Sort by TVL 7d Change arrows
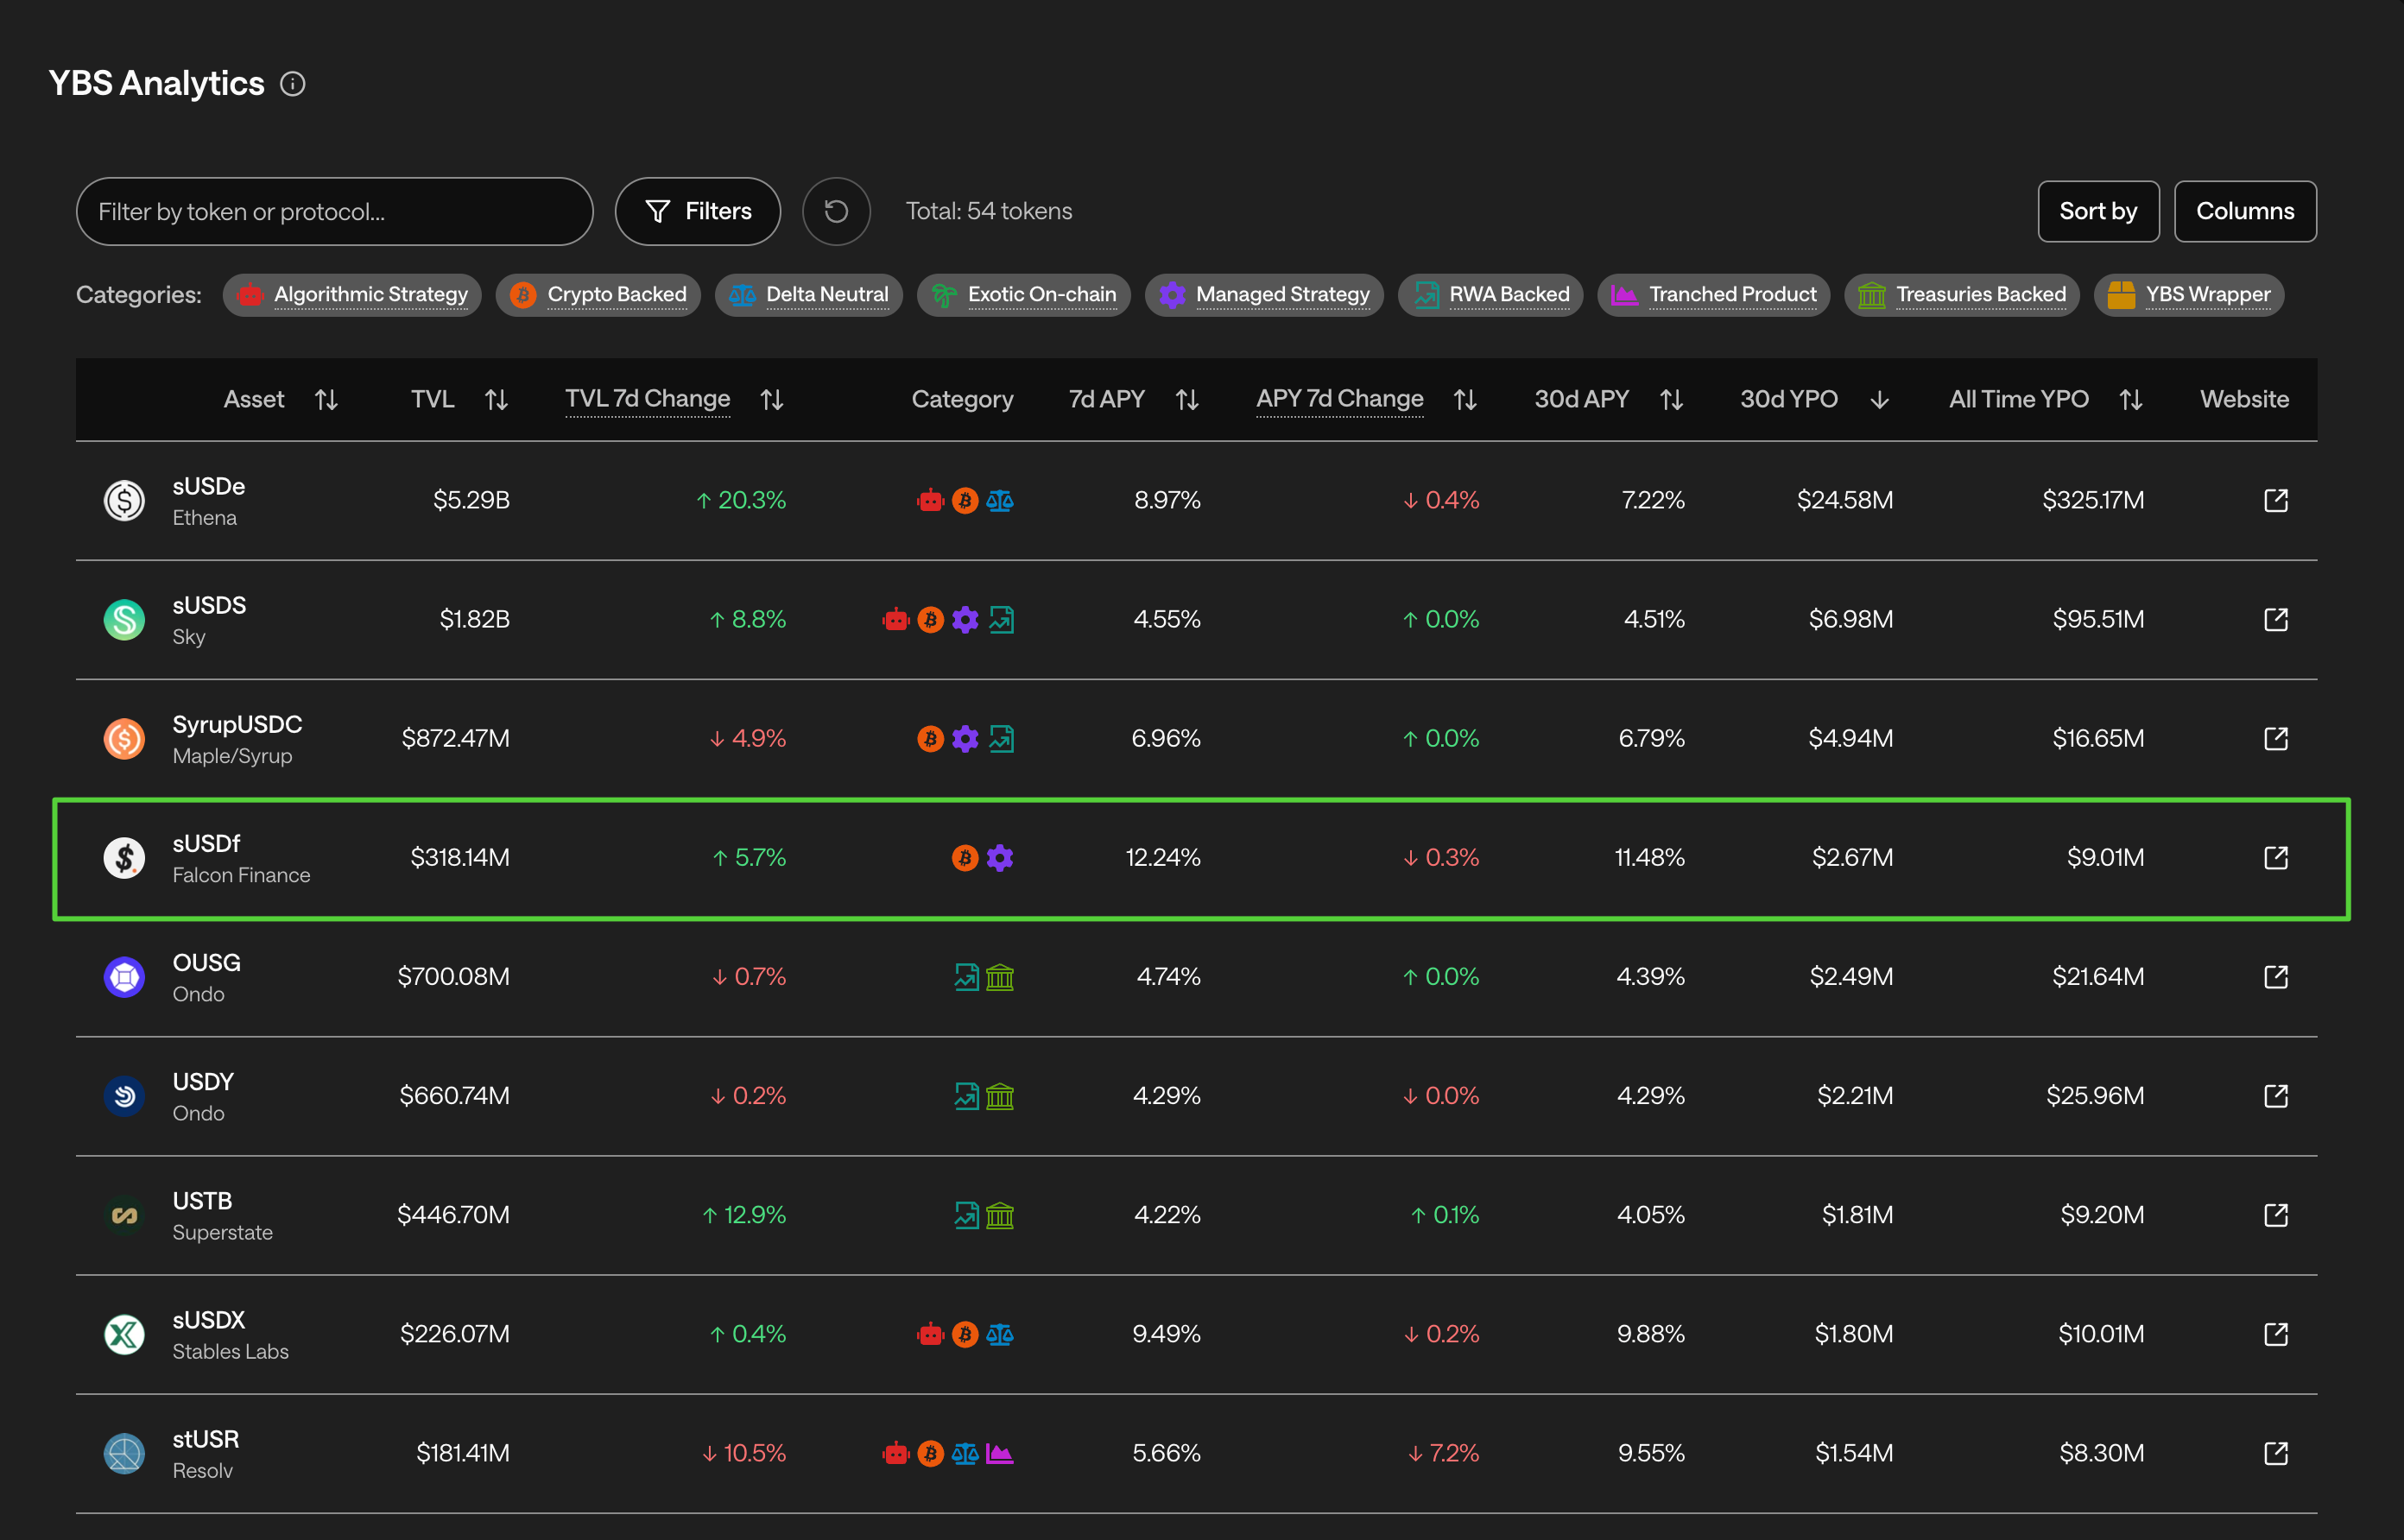Viewport: 2404px width, 1540px height. point(771,400)
